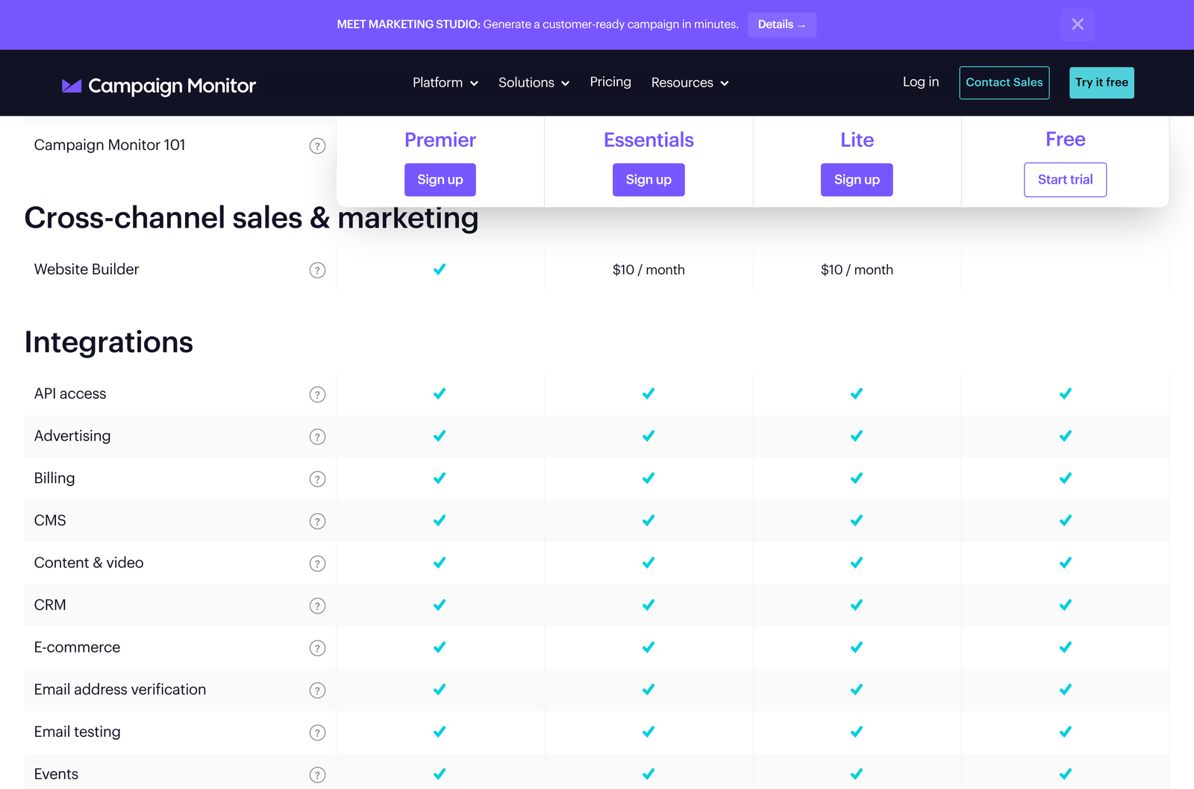Screen dimensions: 1194x789
Task: Click the Events help icon
Action: [x=317, y=775]
